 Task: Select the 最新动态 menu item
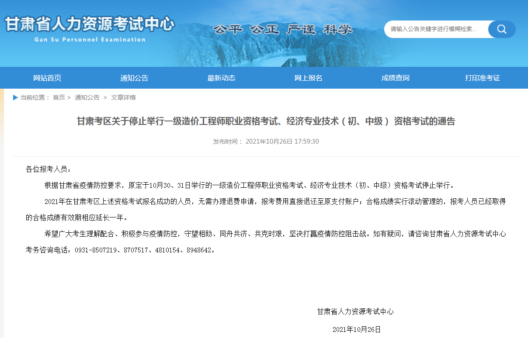(221, 78)
